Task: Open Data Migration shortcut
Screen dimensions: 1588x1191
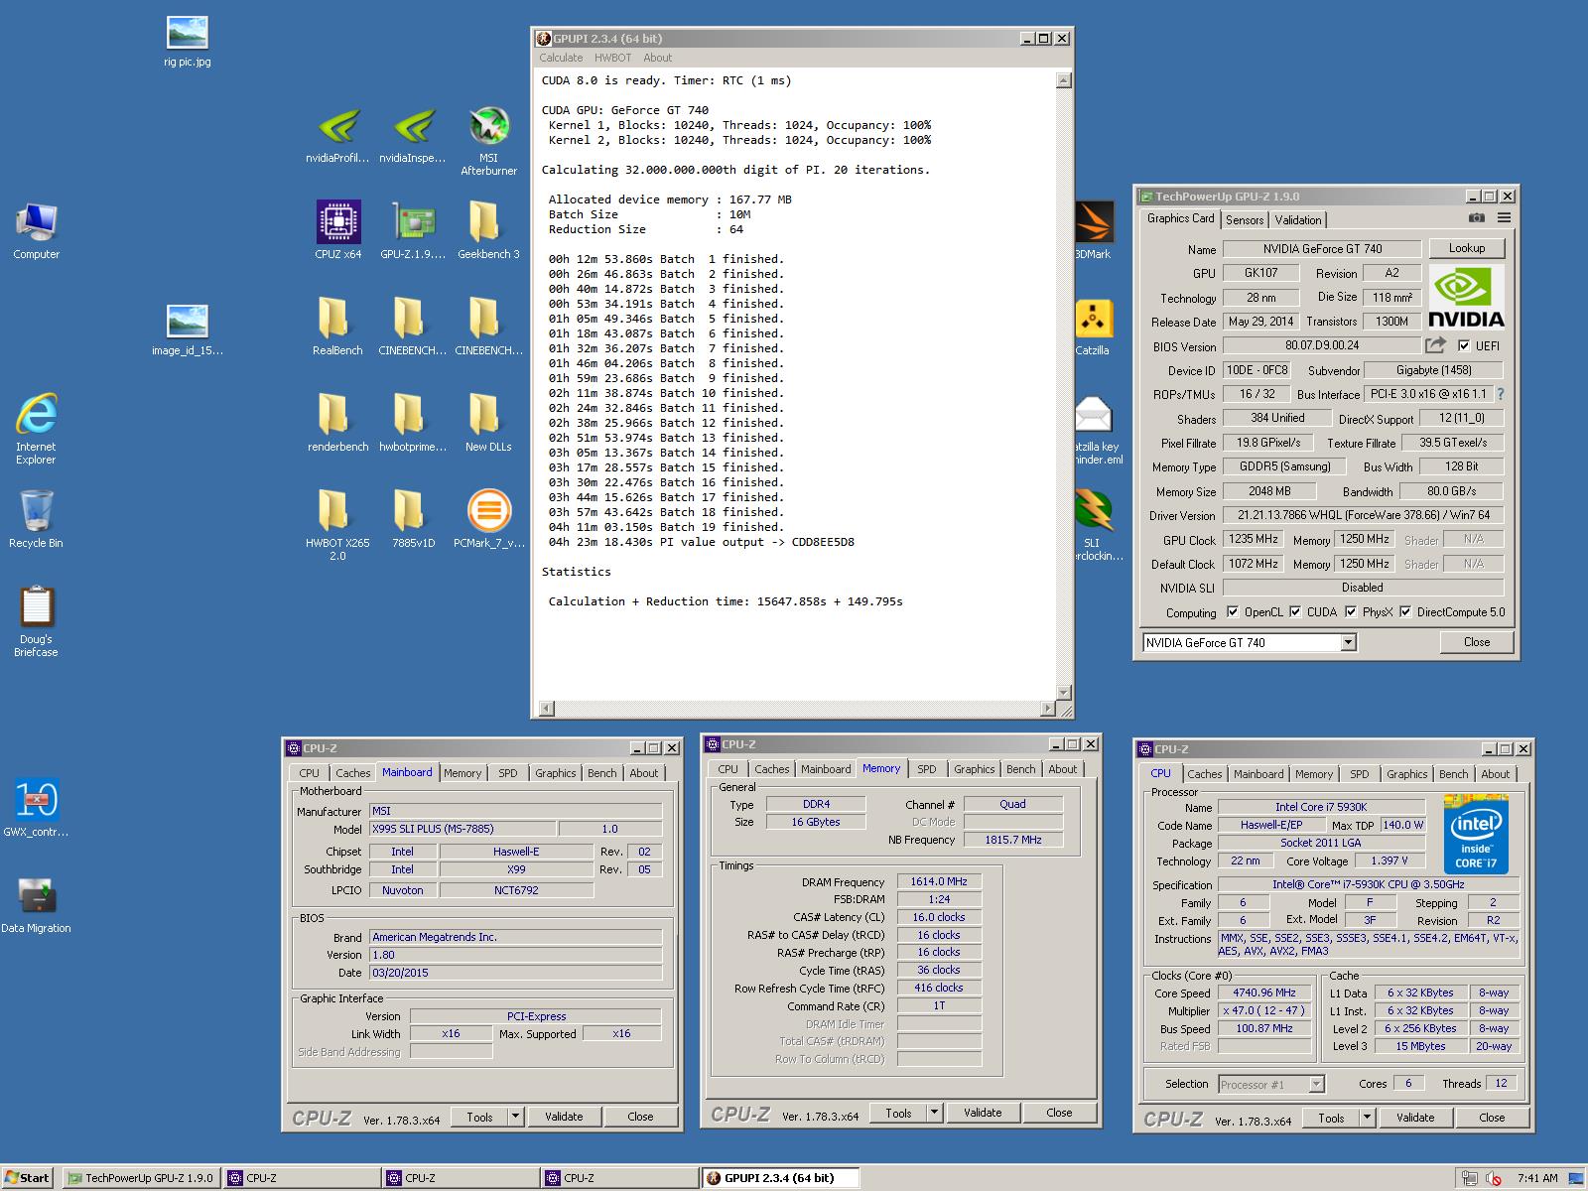Action: 36,904
